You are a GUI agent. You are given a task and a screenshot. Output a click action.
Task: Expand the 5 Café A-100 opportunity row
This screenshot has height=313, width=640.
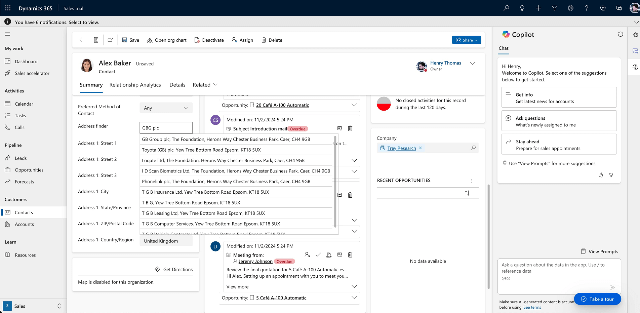click(354, 298)
